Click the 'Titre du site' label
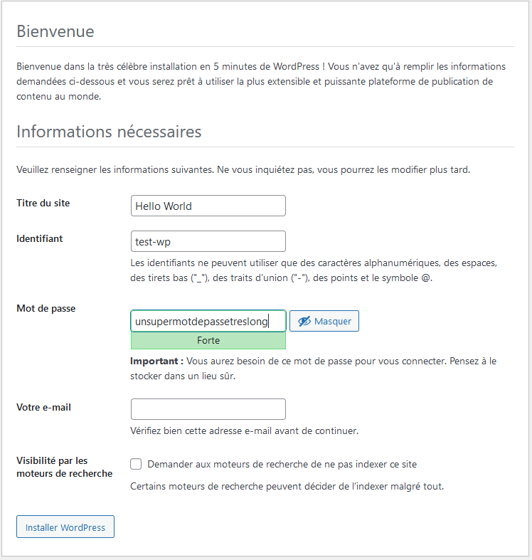Screen dimensions: 532x560 (43, 203)
